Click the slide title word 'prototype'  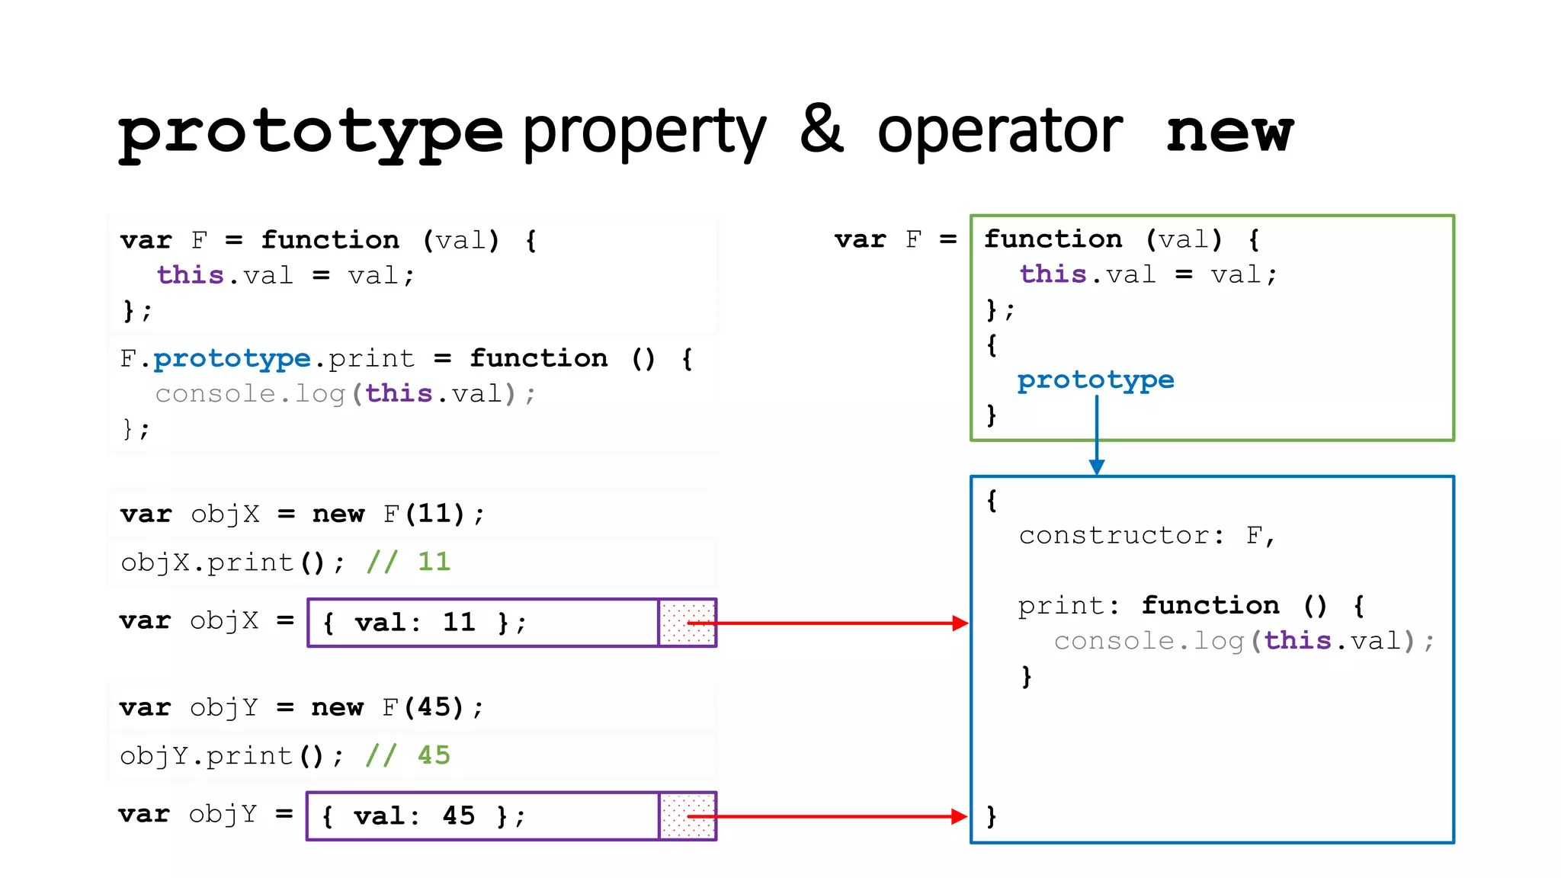point(311,133)
